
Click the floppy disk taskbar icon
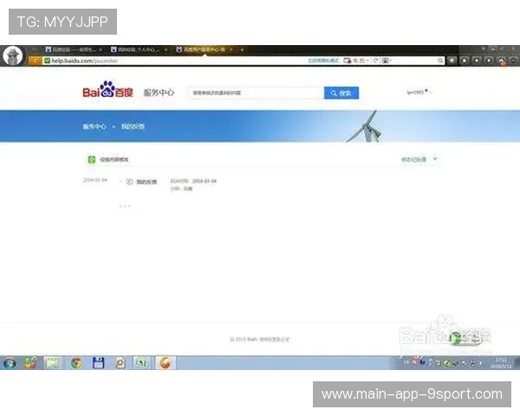click(x=99, y=363)
